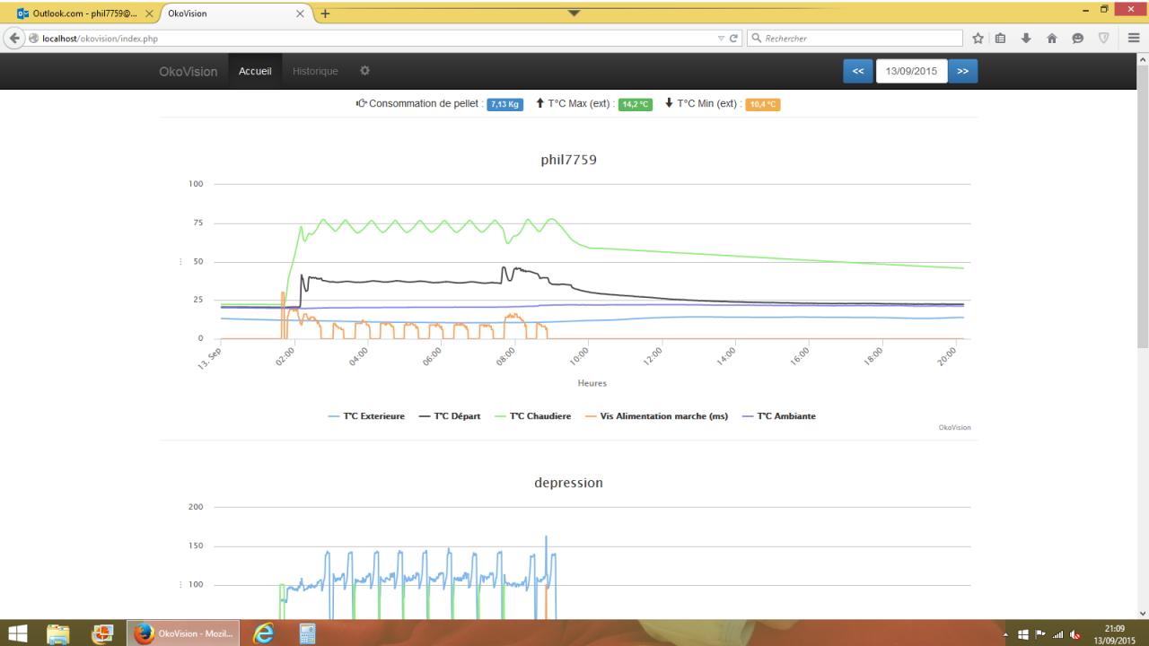Toggle T°C Ambiante series in legend
1149x646 pixels.
click(x=778, y=416)
